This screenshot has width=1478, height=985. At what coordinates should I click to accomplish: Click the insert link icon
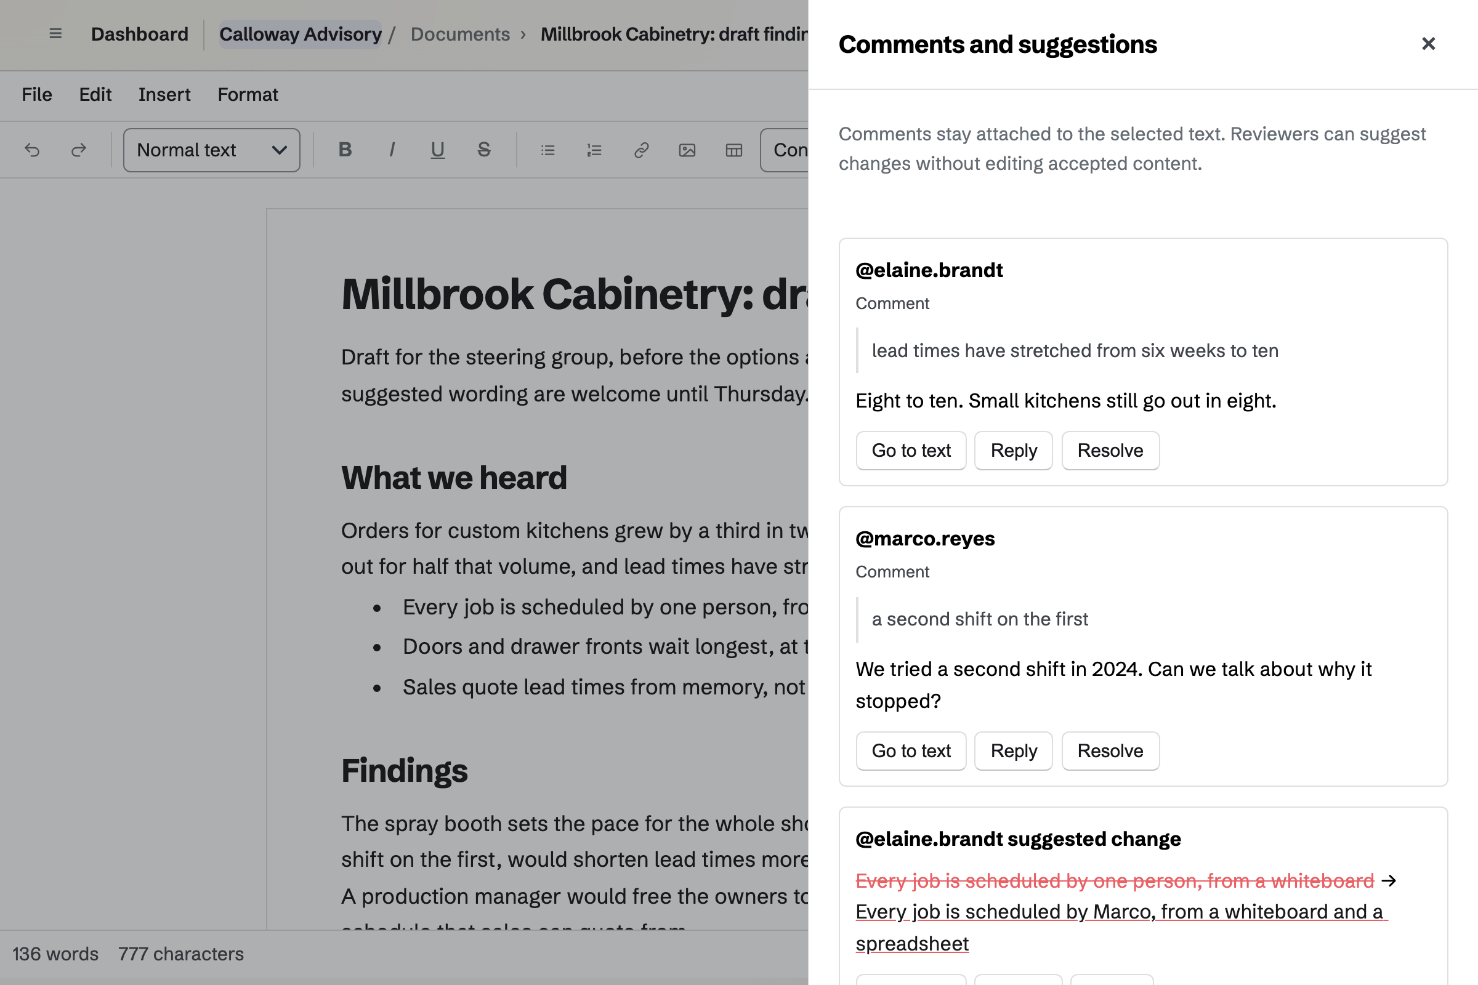[641, 150]
